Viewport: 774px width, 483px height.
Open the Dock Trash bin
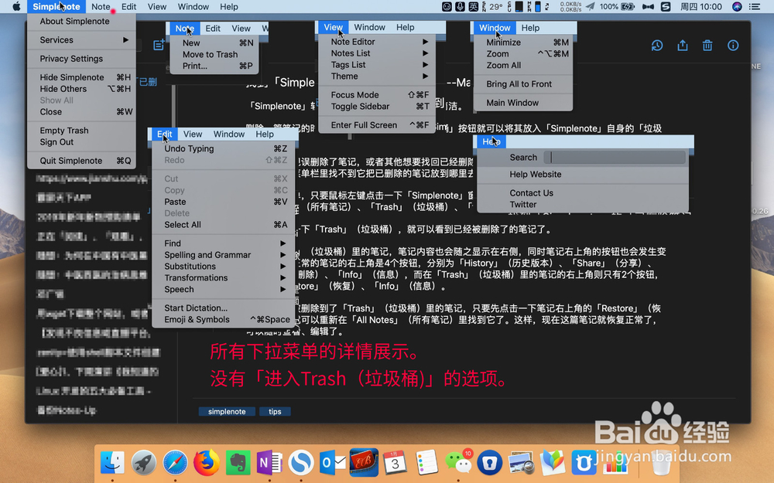point(661,463)
